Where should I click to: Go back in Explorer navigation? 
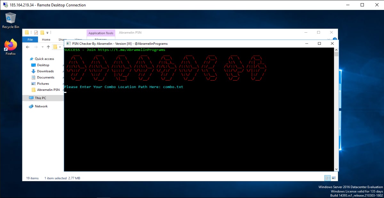click(28, 47)
